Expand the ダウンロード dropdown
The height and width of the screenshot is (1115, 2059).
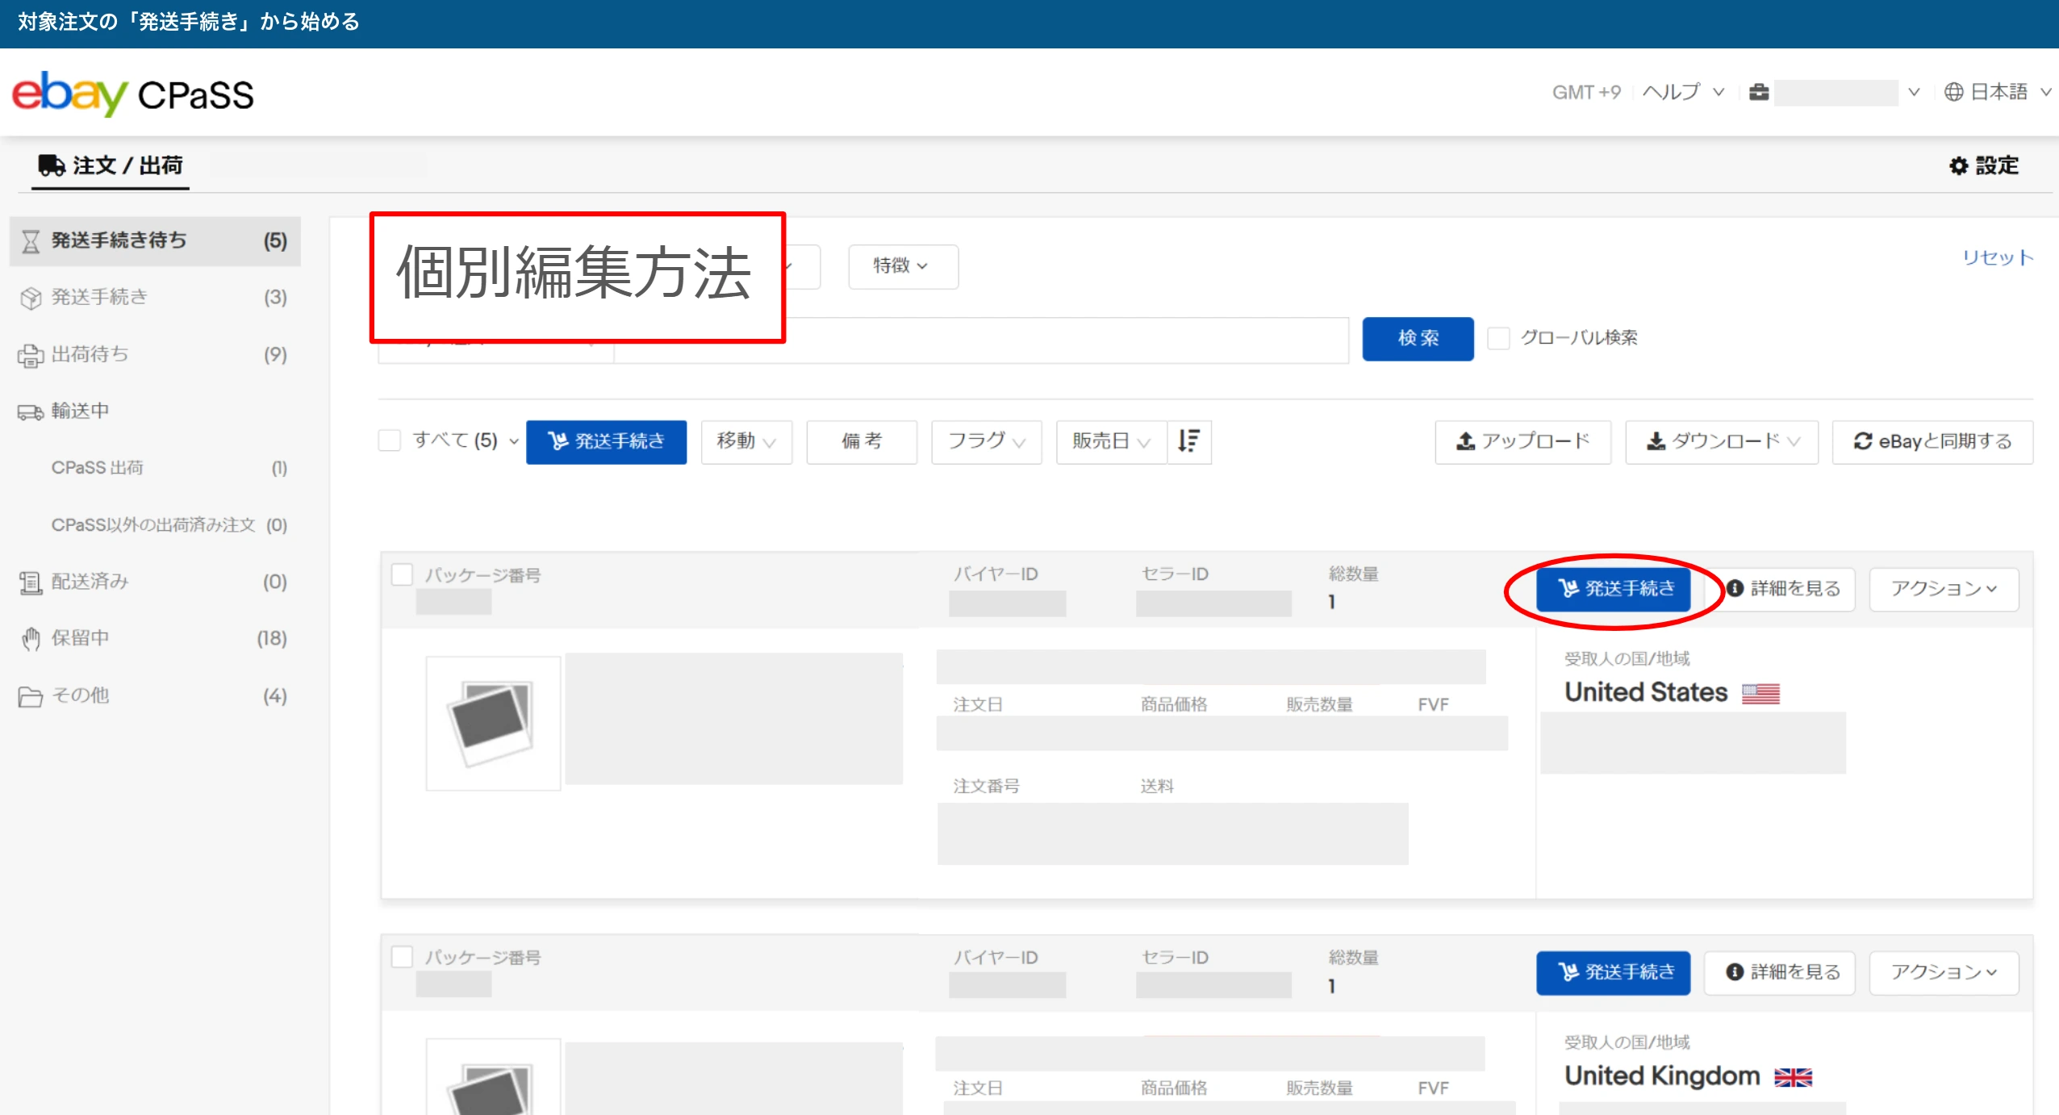[1722, 441]
